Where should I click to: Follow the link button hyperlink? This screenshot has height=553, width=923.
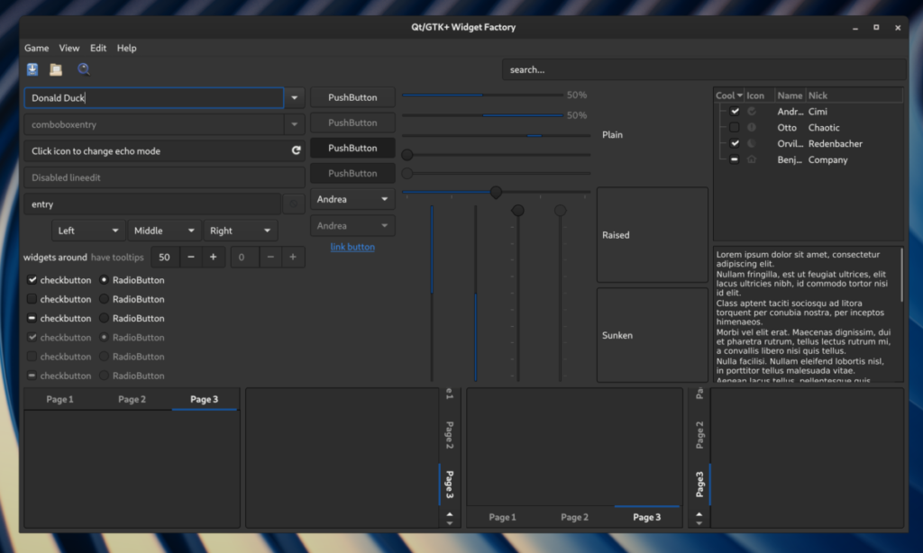tap(352, 247)
